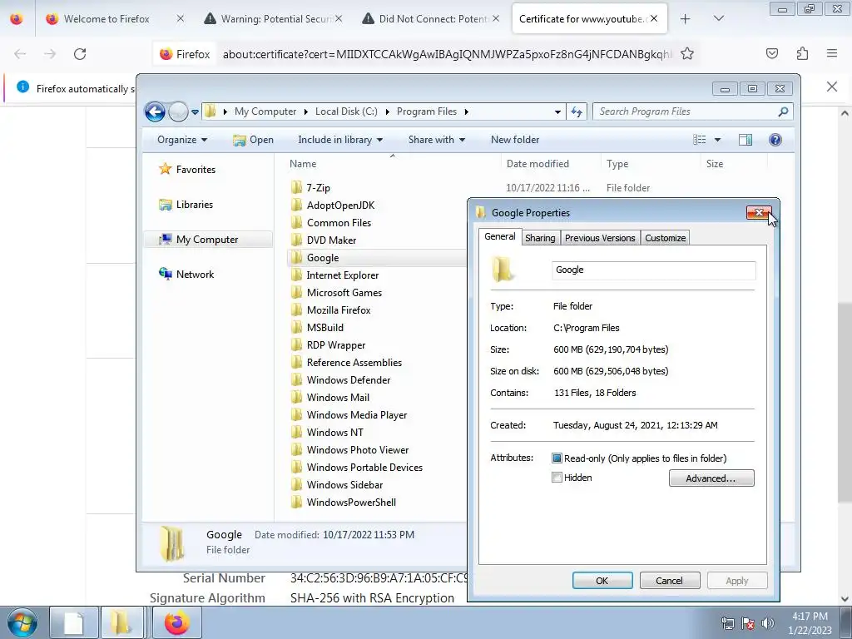Bookmark this page with the star icon
The image size is (852, 639).
point(686,54)
